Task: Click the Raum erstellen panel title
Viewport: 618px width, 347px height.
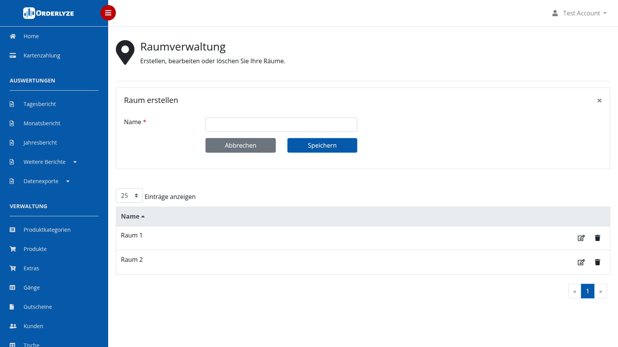Action: 151,100
